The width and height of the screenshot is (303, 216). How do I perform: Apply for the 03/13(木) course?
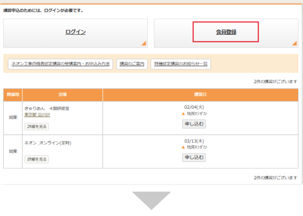(x=194, y=157)
